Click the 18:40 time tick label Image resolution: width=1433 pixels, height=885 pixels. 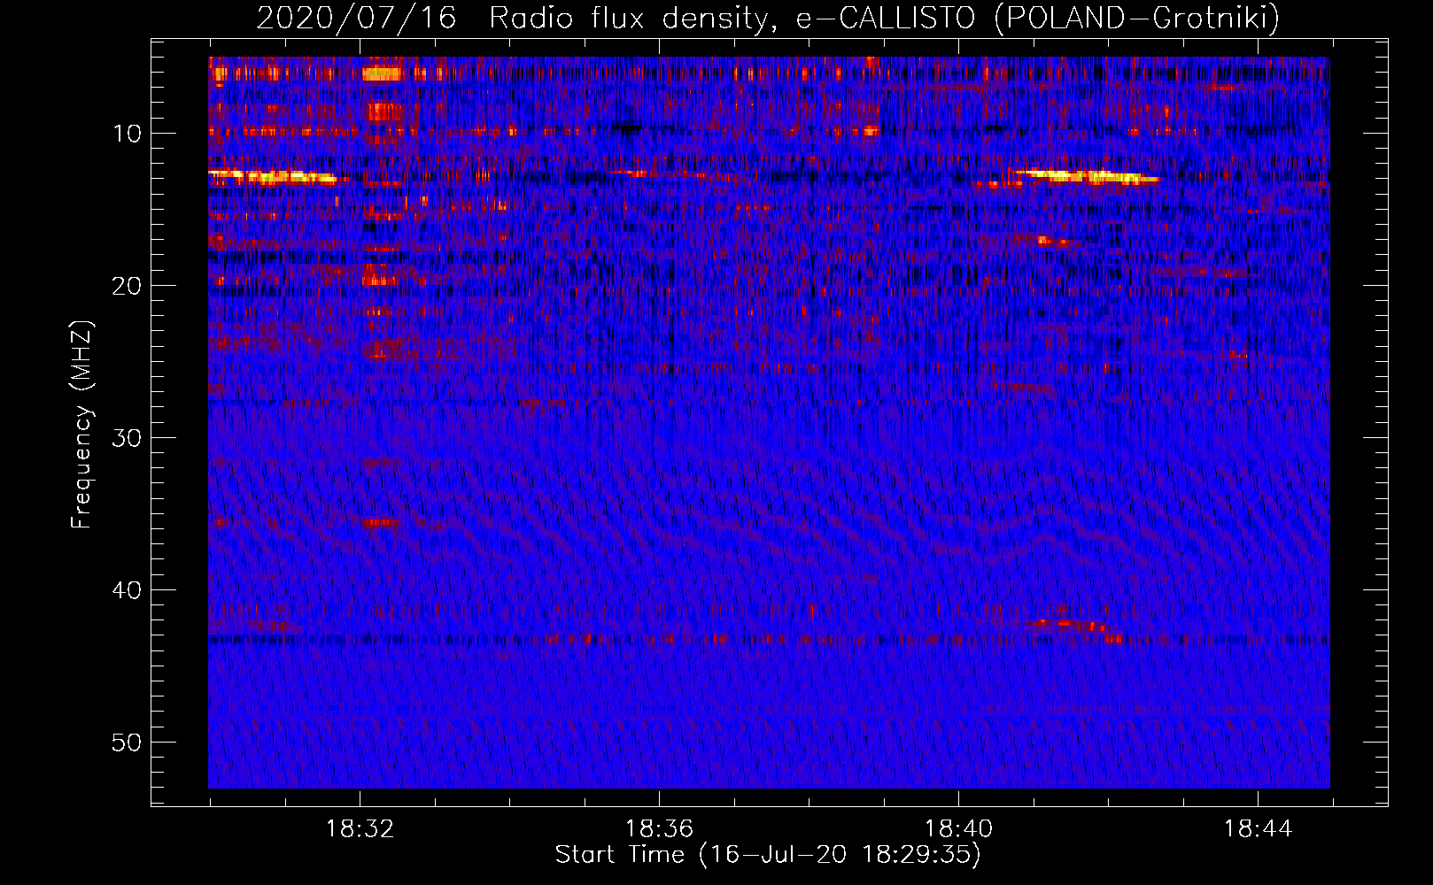click(958, 829)
